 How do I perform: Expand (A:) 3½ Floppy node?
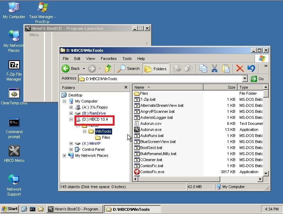[x=71, y=107]
